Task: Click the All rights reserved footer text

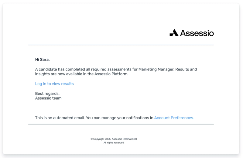Action: point(114,143)
